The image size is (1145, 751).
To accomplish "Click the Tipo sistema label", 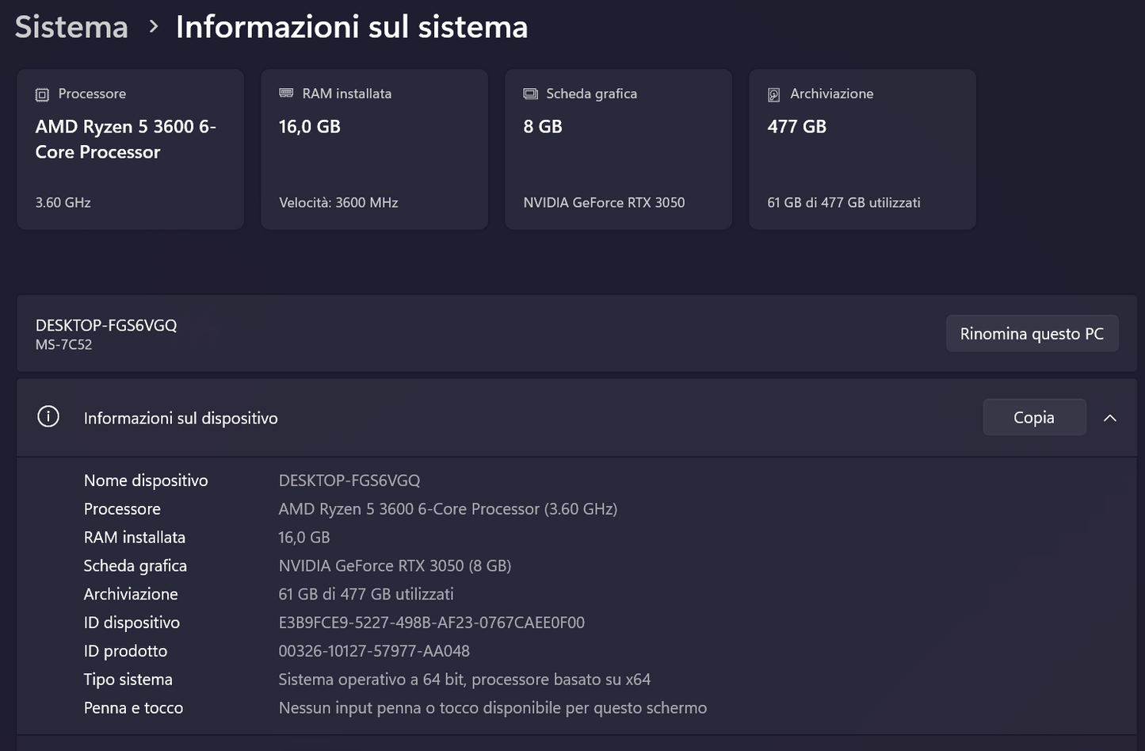I will pyautogui.click(x=128, y=680).
